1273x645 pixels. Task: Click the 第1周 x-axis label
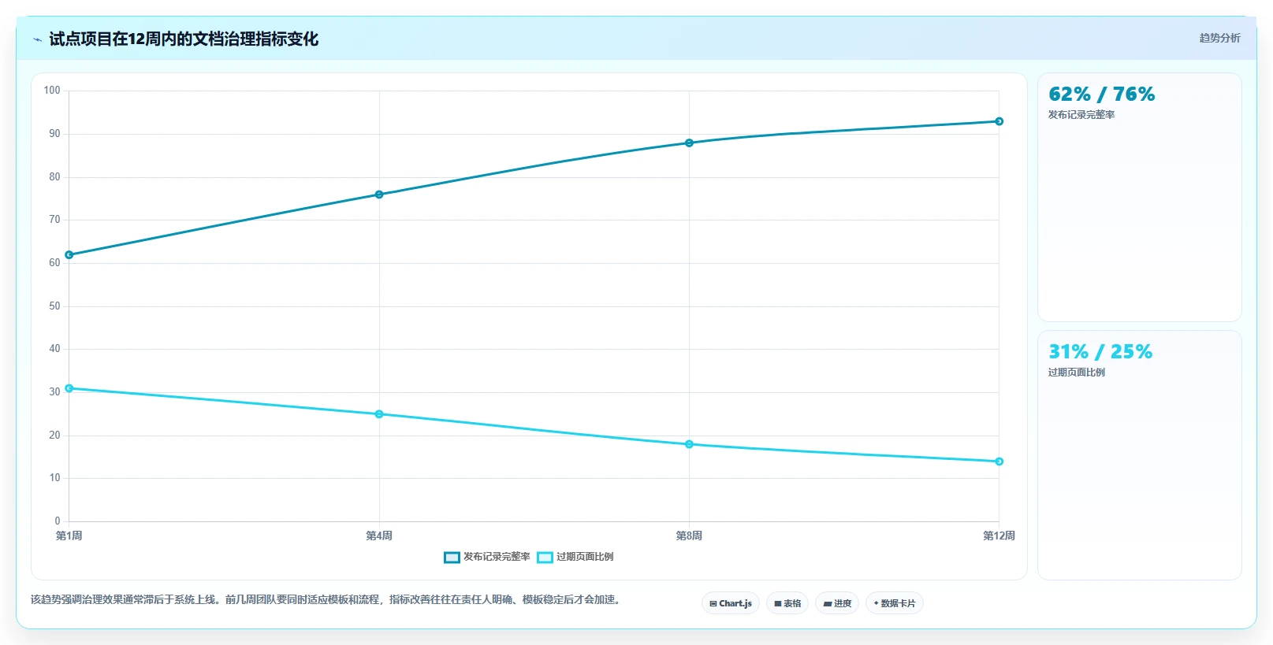(x=69, y=536)
